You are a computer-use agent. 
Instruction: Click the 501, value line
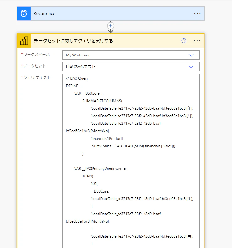94,184
